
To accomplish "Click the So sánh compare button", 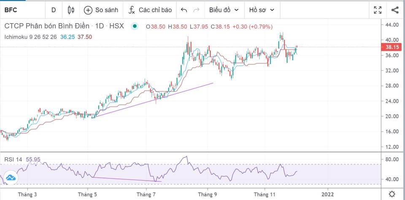I will point(101,10).
